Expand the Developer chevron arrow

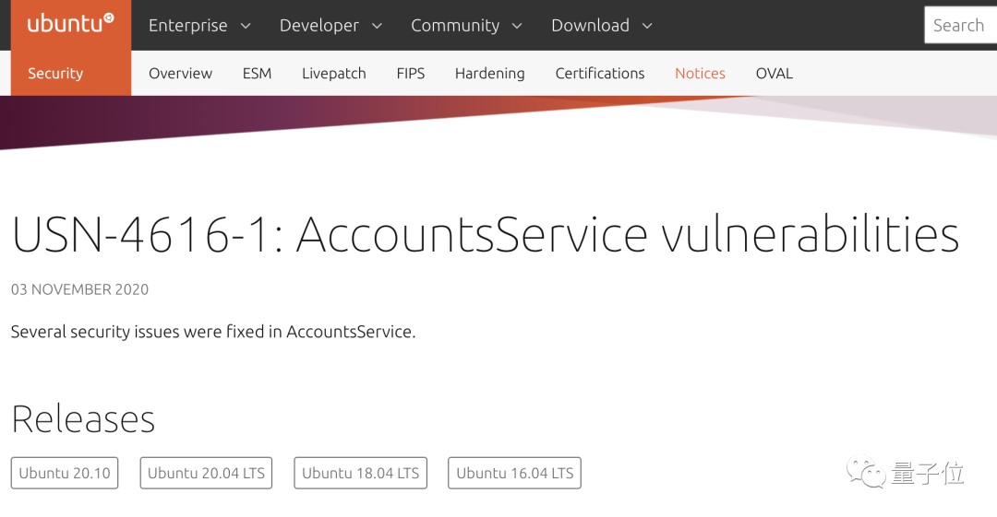click(x=377, y=26)
